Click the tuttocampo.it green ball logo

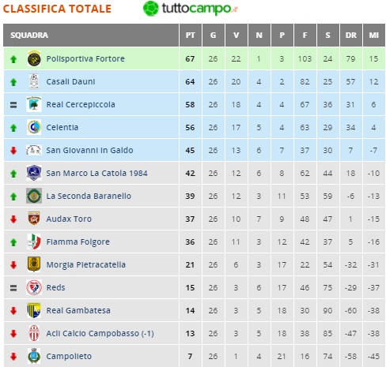pos(151,9)
